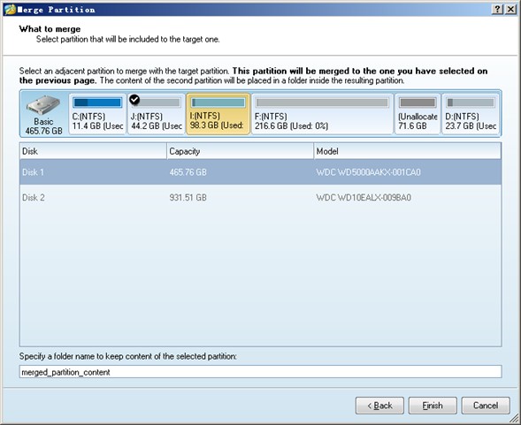
Task: Click the Disk column header
Action: pyautogui.click(x=93, y=151)
